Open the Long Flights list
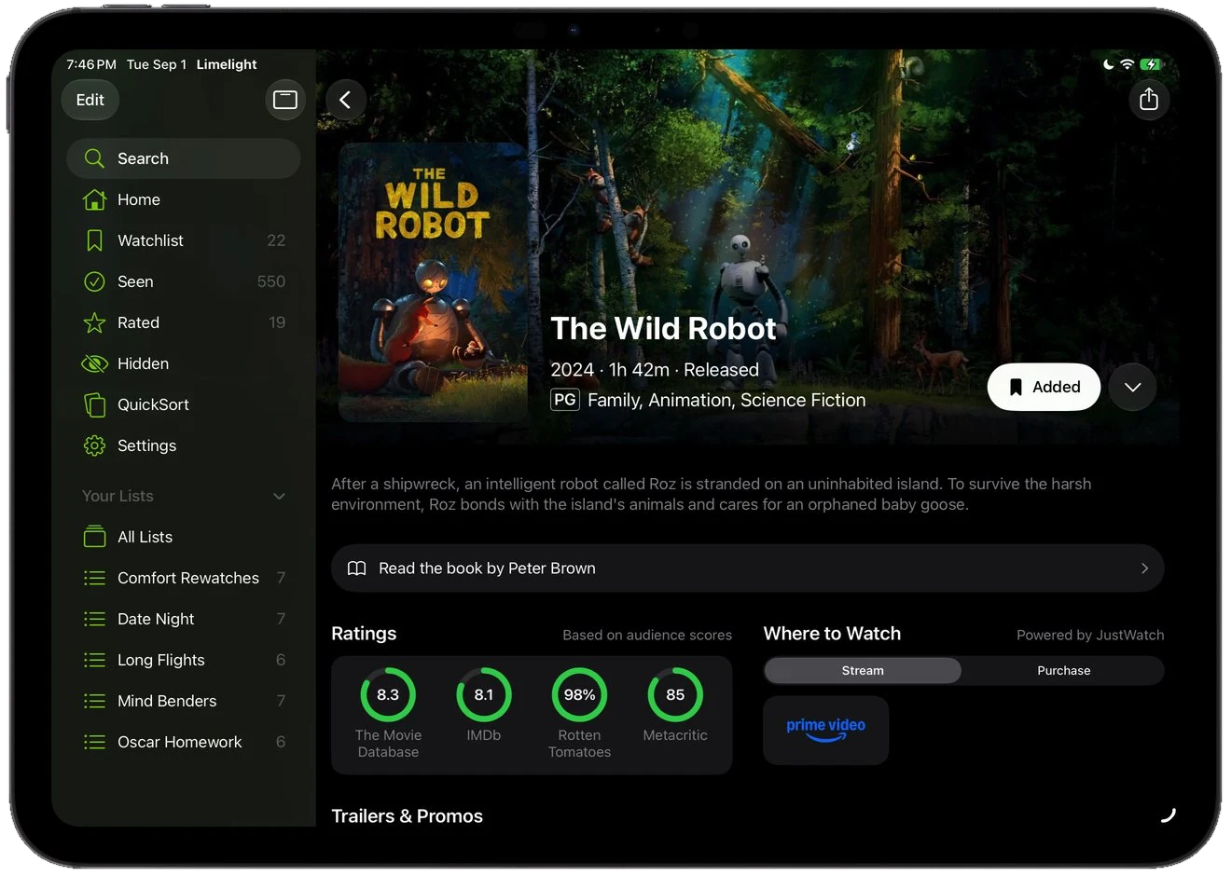This screenshot has width=1231, height=876. point(184,660)
